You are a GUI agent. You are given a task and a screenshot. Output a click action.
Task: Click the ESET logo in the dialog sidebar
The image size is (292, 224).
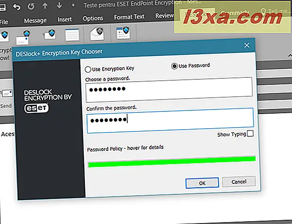click(x=36, y=108)
